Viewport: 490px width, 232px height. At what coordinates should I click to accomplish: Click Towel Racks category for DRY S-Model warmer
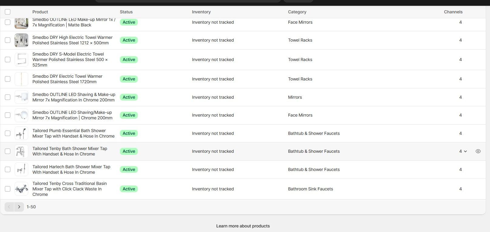click(300, 60)
